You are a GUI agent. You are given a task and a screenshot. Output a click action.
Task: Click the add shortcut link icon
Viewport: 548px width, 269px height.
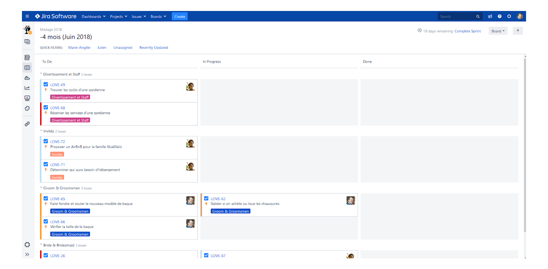coord(27,124)
